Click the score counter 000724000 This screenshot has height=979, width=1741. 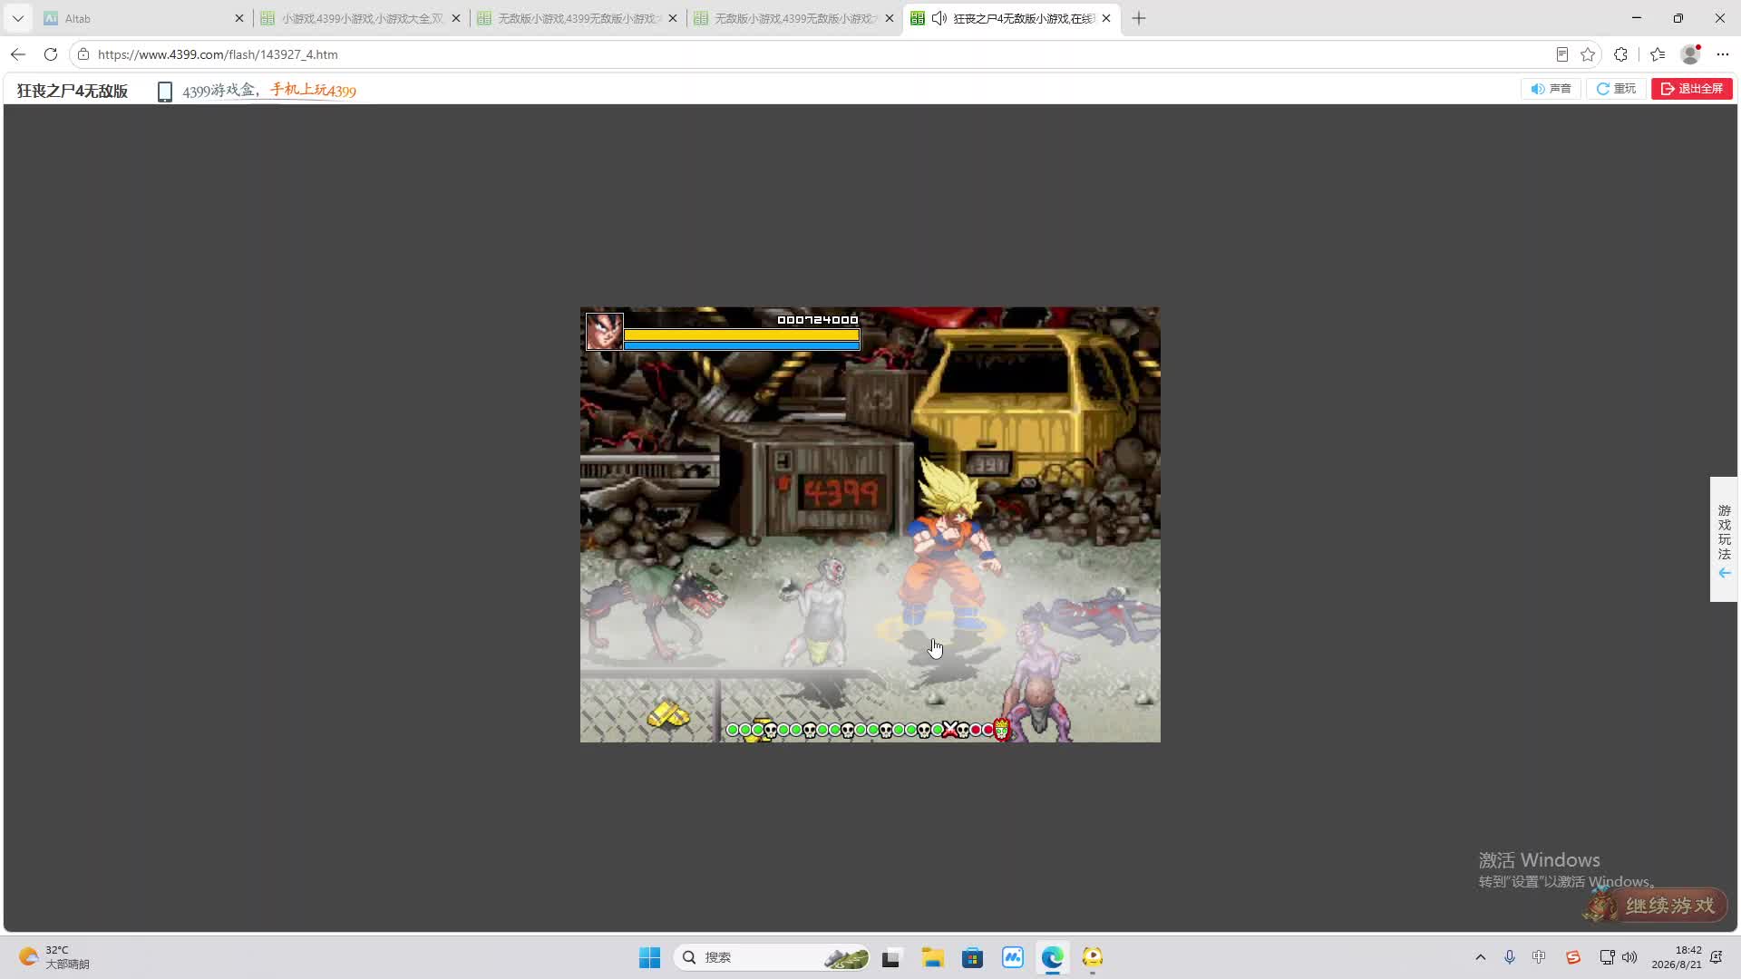coord(818,320)
